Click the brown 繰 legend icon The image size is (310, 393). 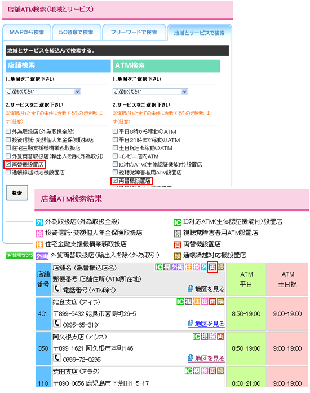(178, 256)
